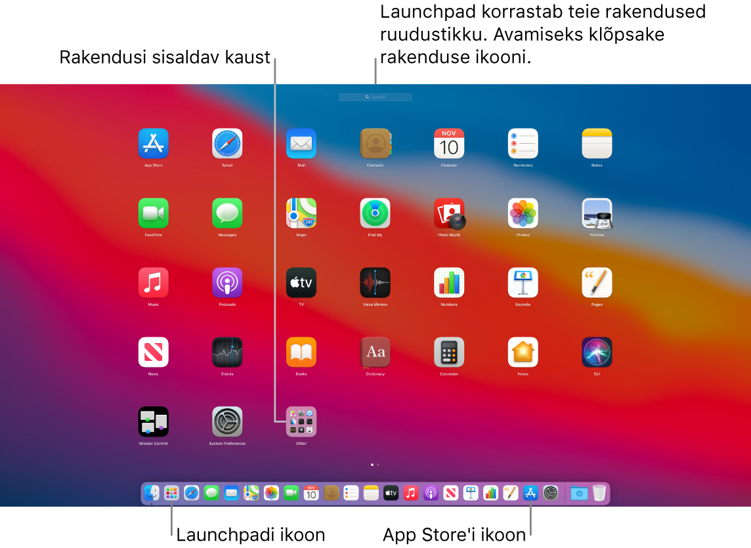Open Pages in the Launchpad grid
Screen dimensions: 751x548
[597, 283]
